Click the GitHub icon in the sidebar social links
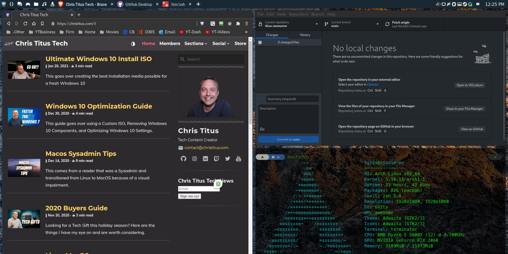Viewport: 508px width, 254px height. [x=183, y=159]
